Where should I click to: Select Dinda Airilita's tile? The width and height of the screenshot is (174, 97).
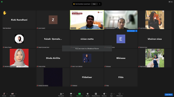[53, 58]
